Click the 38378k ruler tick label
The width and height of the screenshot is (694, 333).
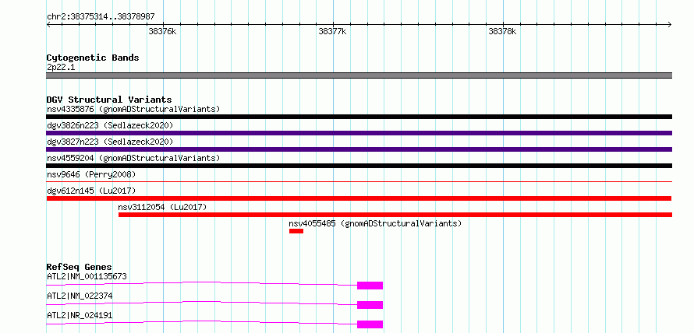click(502, 31)
